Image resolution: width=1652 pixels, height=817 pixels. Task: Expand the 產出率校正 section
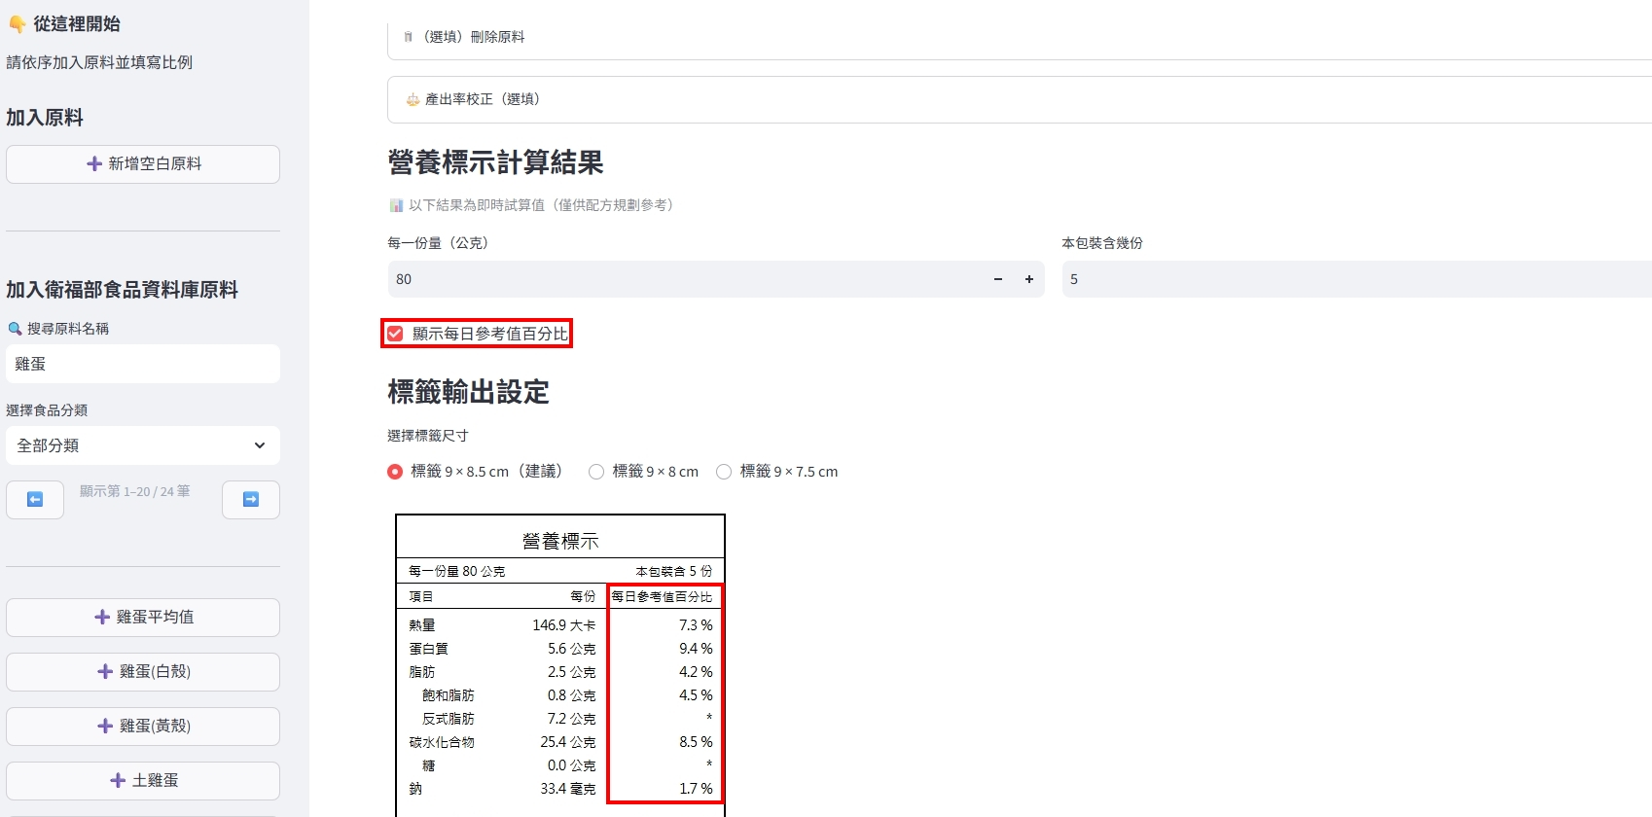1020,99
